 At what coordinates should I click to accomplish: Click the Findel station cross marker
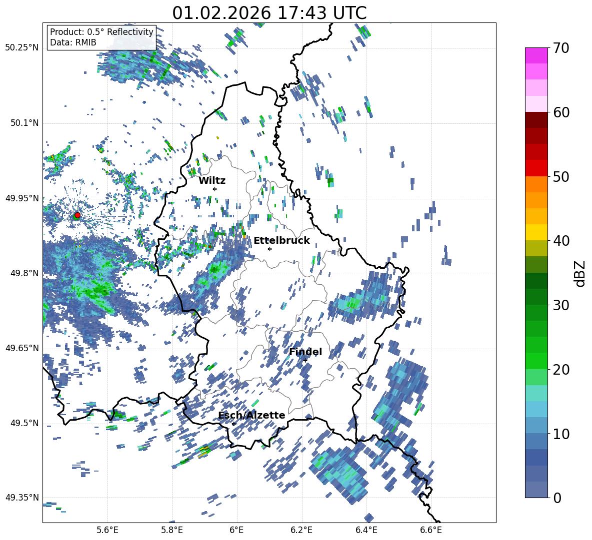tap(305, 360)
